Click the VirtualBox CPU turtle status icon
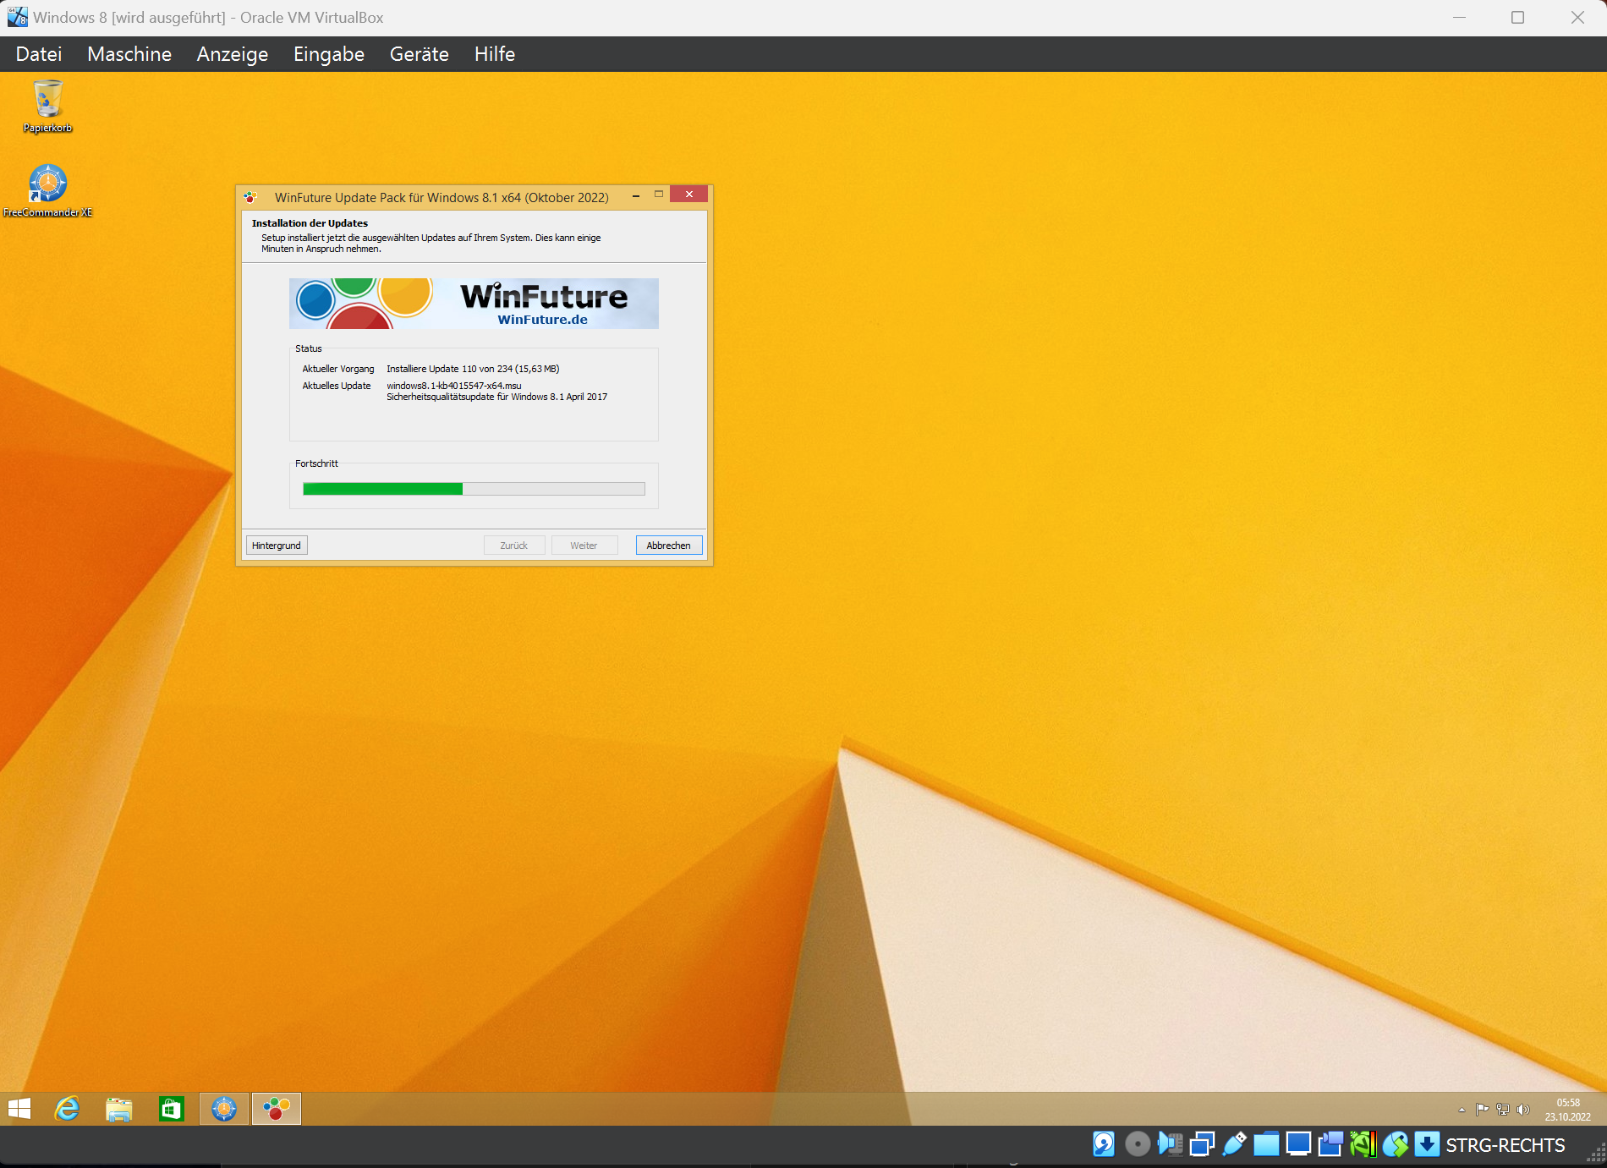The image size is (1607, 1168). click(x=1363, y=1144)
